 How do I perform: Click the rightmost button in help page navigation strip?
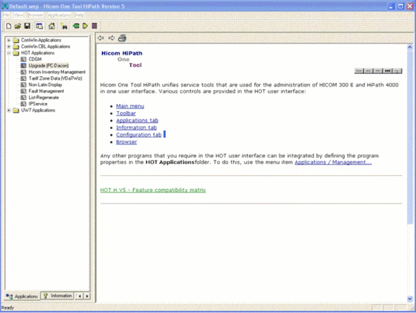tap(397, 71)
